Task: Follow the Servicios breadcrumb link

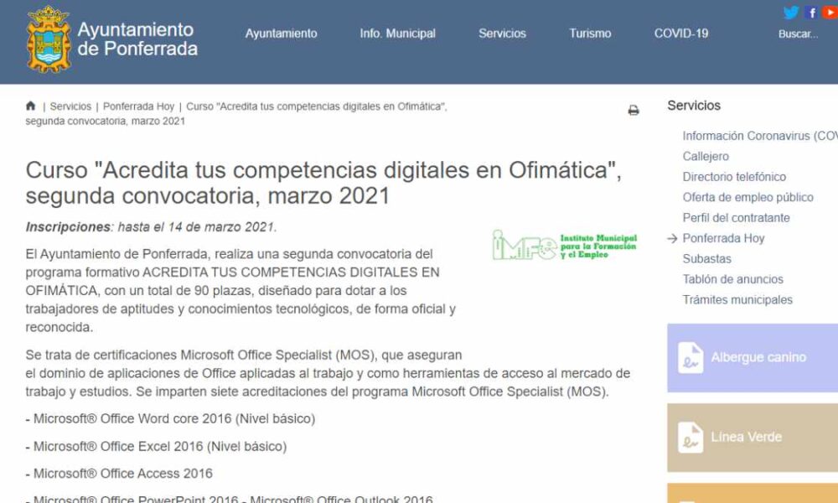Action: (70, 106)
